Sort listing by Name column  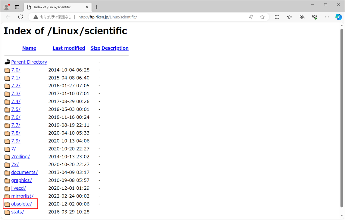29,48
